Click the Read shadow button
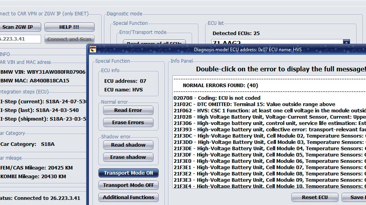This screenshot has width=366, height=205. pos(128,145)
